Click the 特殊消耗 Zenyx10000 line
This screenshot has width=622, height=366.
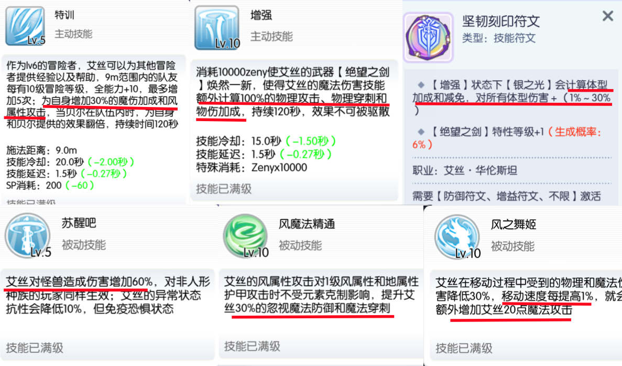coord(252,167)
